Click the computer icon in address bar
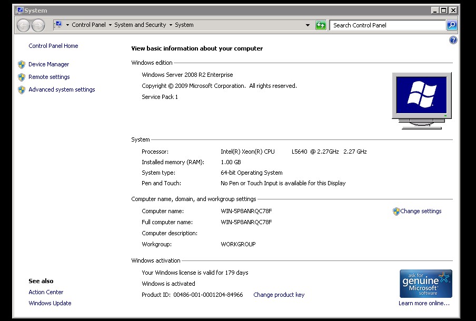 (58, 25)
